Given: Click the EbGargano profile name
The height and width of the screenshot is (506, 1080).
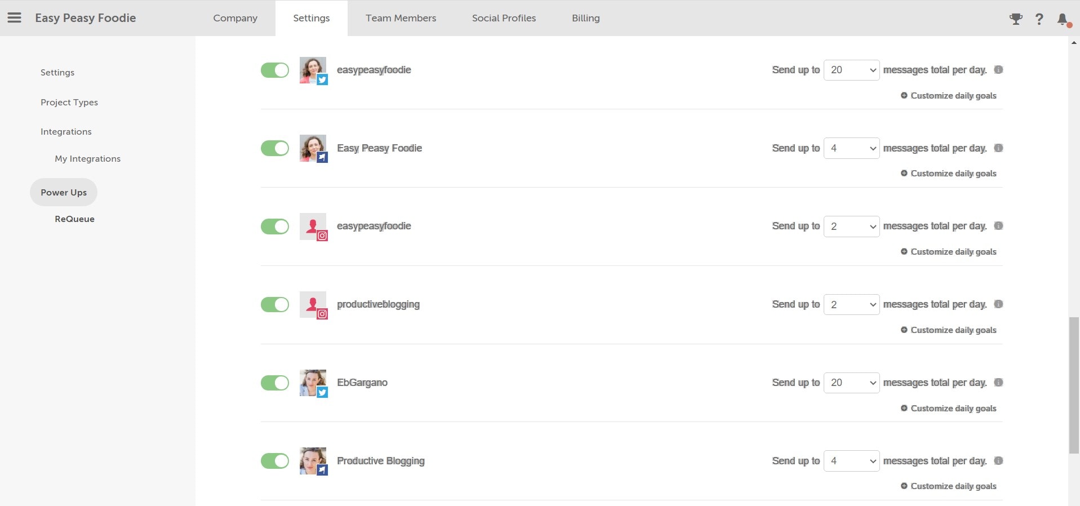Looking at the screenshot, I should (x=362, y=383).
